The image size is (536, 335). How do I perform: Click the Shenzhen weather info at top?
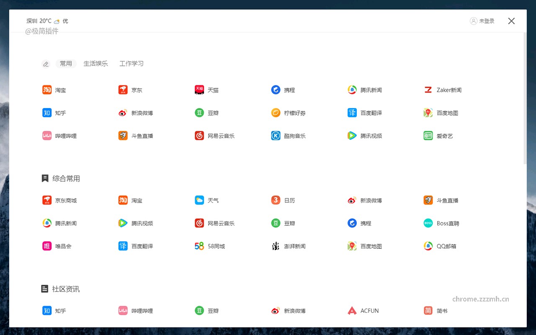pos(47,21)
